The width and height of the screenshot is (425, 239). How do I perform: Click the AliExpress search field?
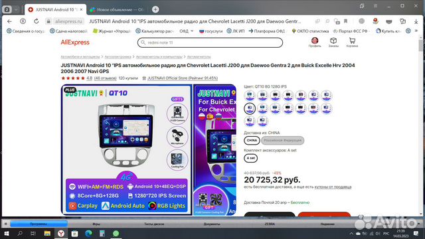210,42
